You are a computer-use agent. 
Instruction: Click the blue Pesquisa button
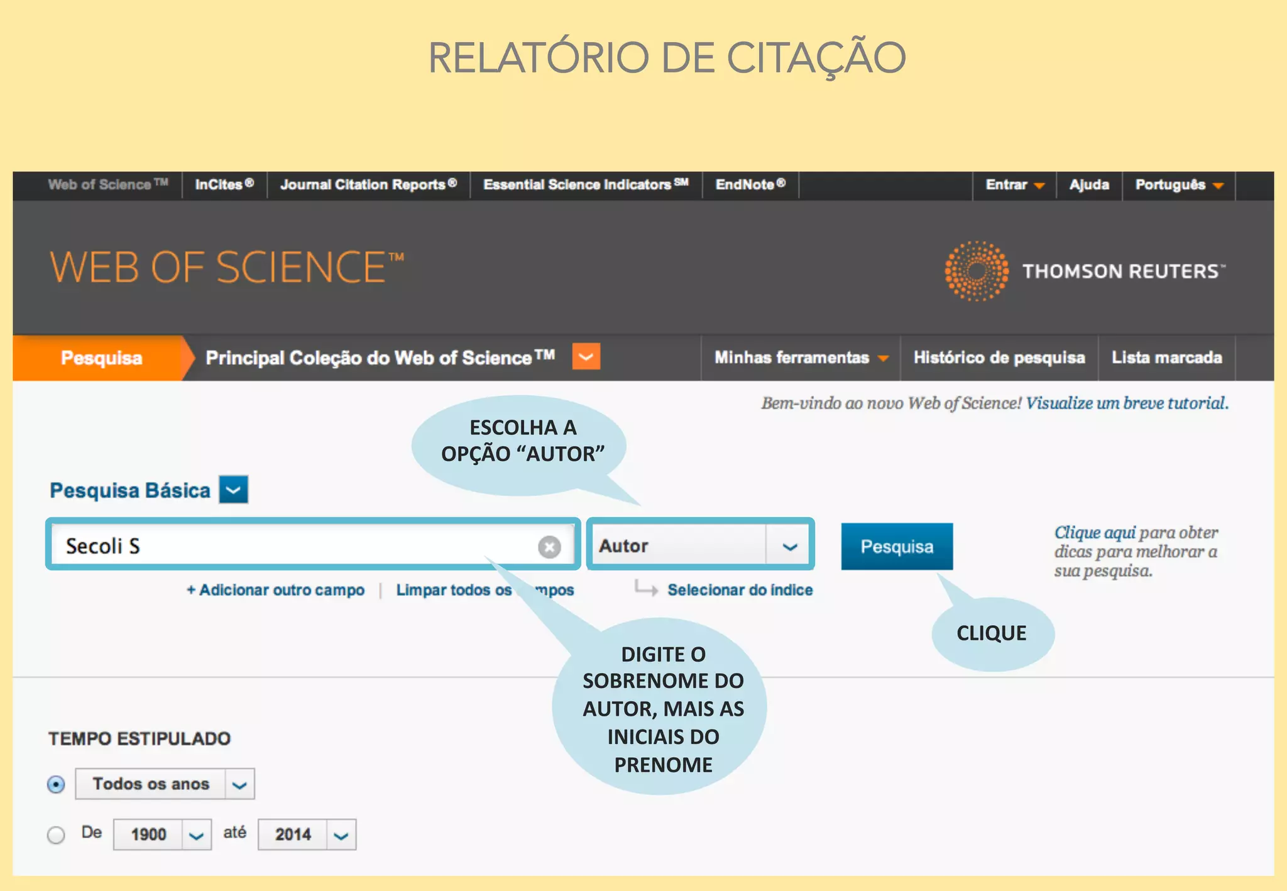(x=897, y=547)
